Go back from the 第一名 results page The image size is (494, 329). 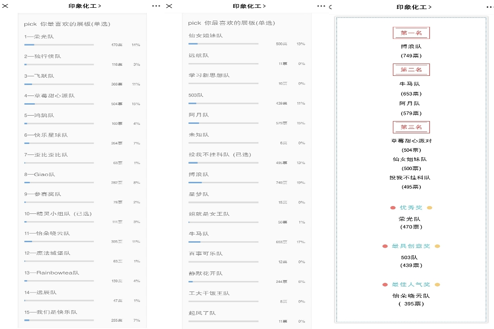pos(330,7)
